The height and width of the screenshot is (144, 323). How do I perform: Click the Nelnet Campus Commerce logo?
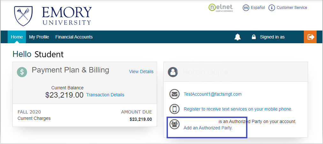point(221,8)
